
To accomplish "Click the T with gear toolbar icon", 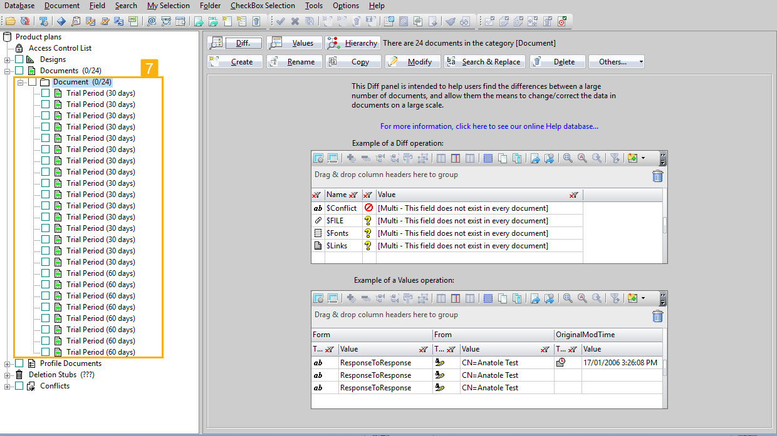I will click(43, 21).
